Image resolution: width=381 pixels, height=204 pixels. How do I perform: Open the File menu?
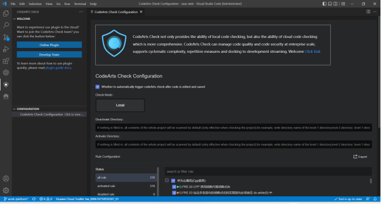13,4
